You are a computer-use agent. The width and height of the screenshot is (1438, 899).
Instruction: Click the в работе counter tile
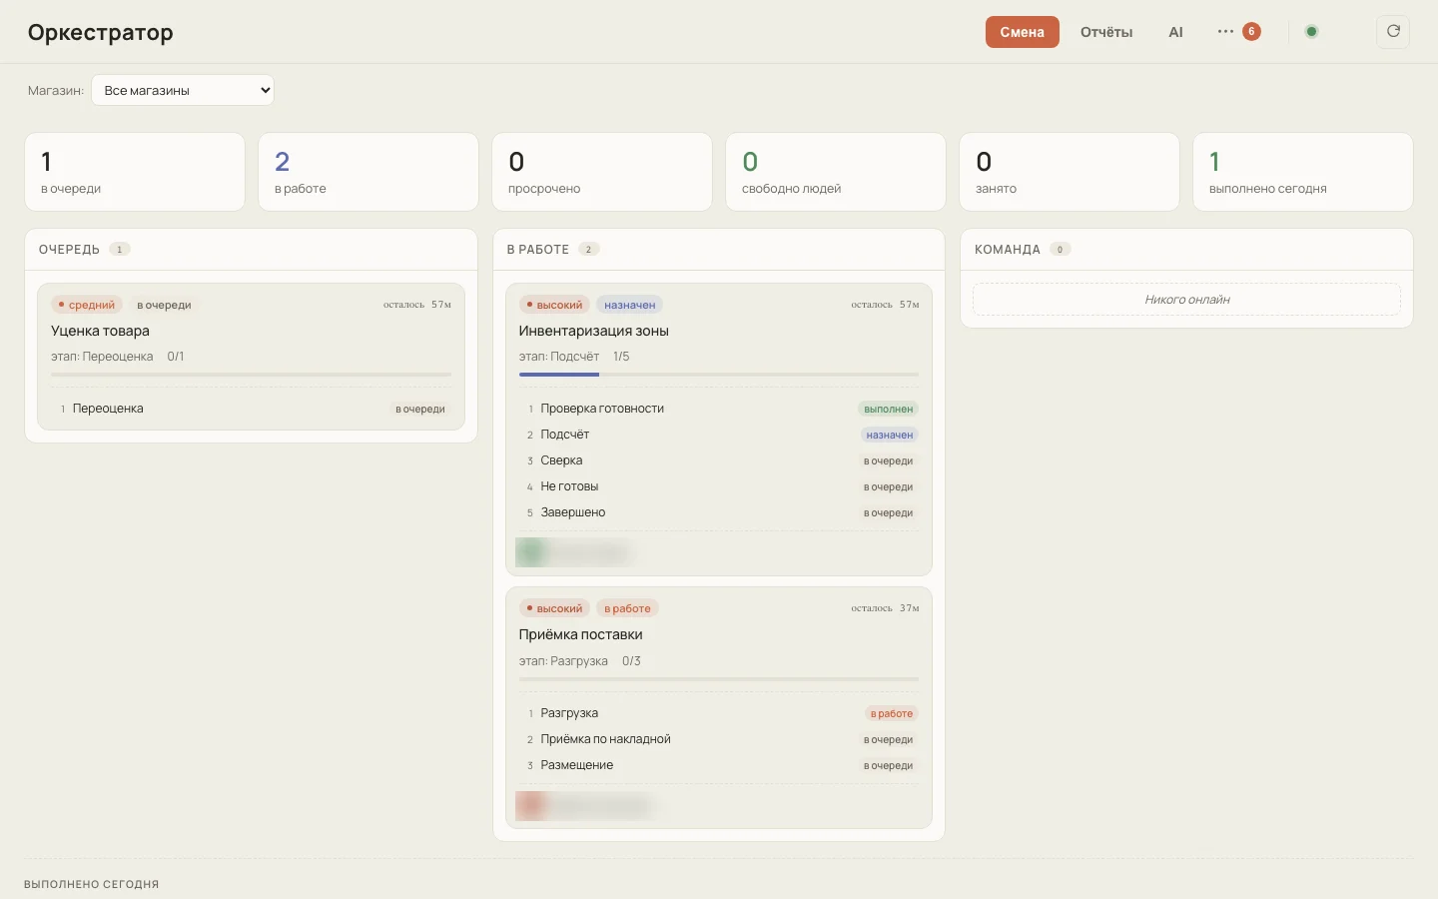(x=368, y=172)
